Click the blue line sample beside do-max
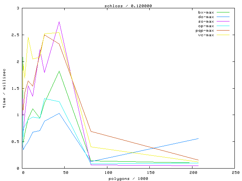 (223, 17)
